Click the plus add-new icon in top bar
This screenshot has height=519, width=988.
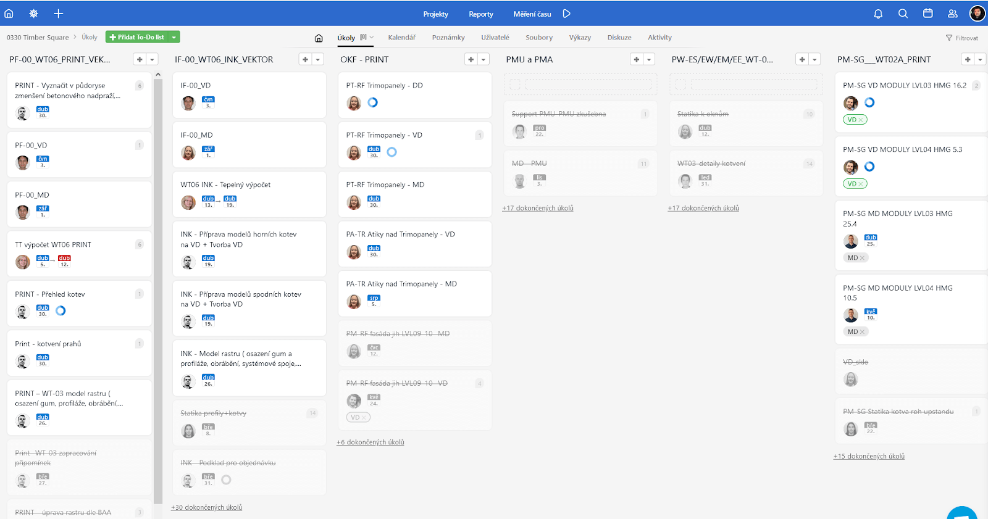(x=58, y=13)
